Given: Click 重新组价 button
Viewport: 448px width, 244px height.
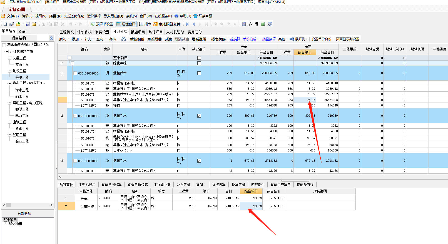Looking at the screenshot, I should [137, 39].
